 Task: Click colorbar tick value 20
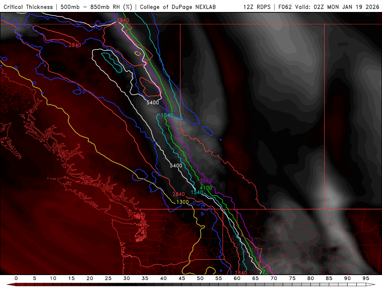point(90,278)
